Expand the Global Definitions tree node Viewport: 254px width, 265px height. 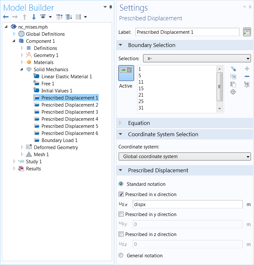[x=14, y=34]
